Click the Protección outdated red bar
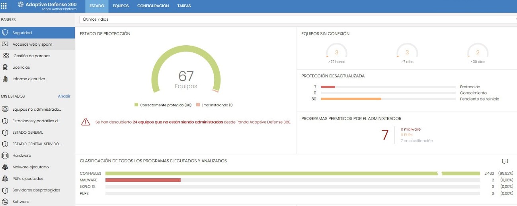Viewport: 517px width, 206px height. point(328,87)
